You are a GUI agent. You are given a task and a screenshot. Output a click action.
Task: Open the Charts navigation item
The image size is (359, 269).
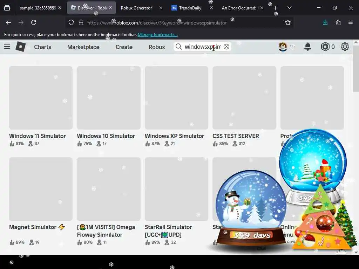pos(42,47)
